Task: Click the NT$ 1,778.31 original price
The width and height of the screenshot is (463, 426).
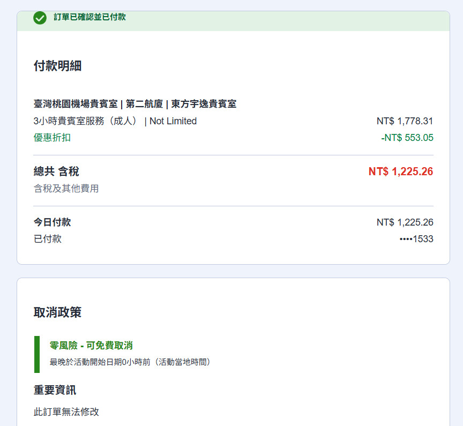Action: tap(405, 121)
